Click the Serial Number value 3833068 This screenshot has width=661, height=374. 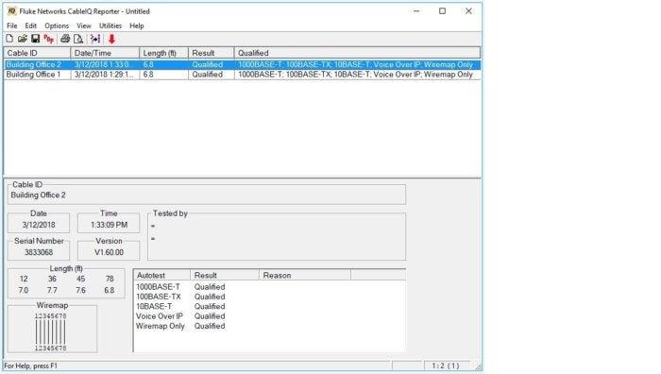tap(39, 252)
